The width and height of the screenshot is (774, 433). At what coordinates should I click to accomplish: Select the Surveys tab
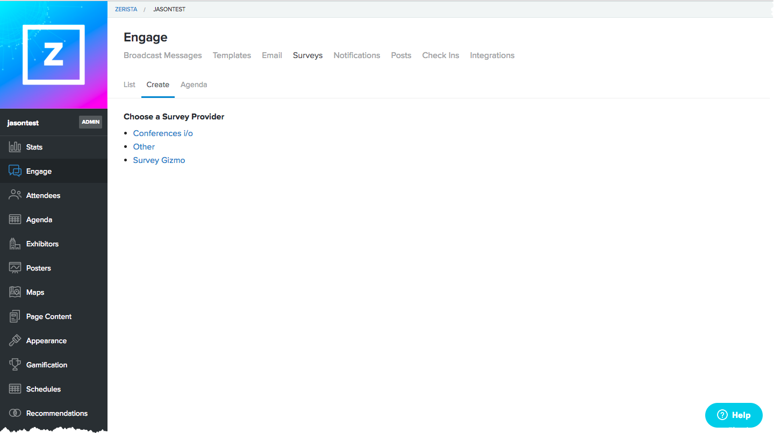(x=308, y=55)
